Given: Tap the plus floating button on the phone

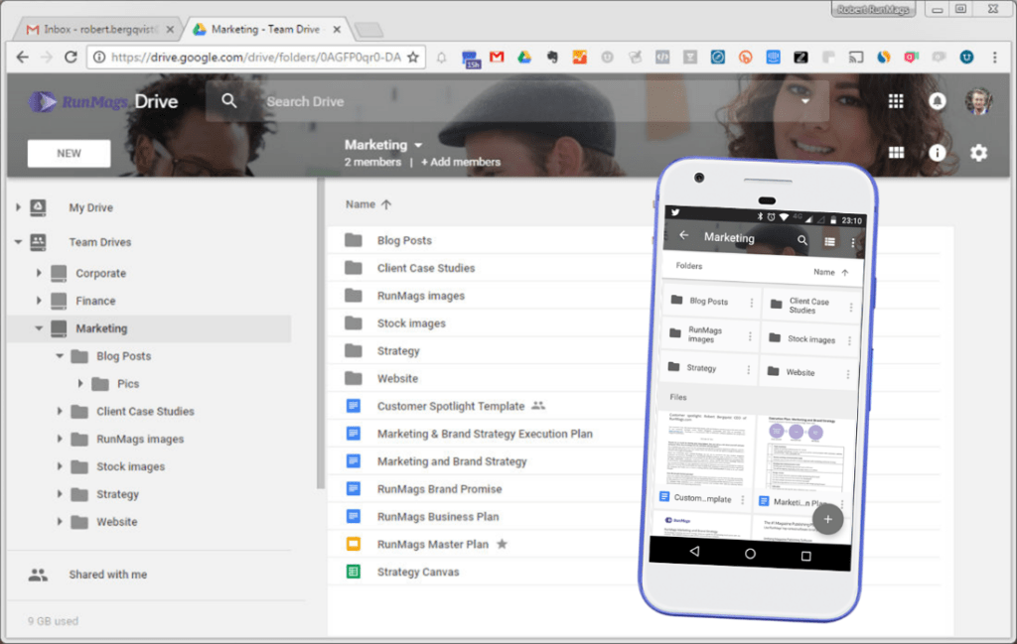Looking at the screenshot, I should (x=827, y=519).
